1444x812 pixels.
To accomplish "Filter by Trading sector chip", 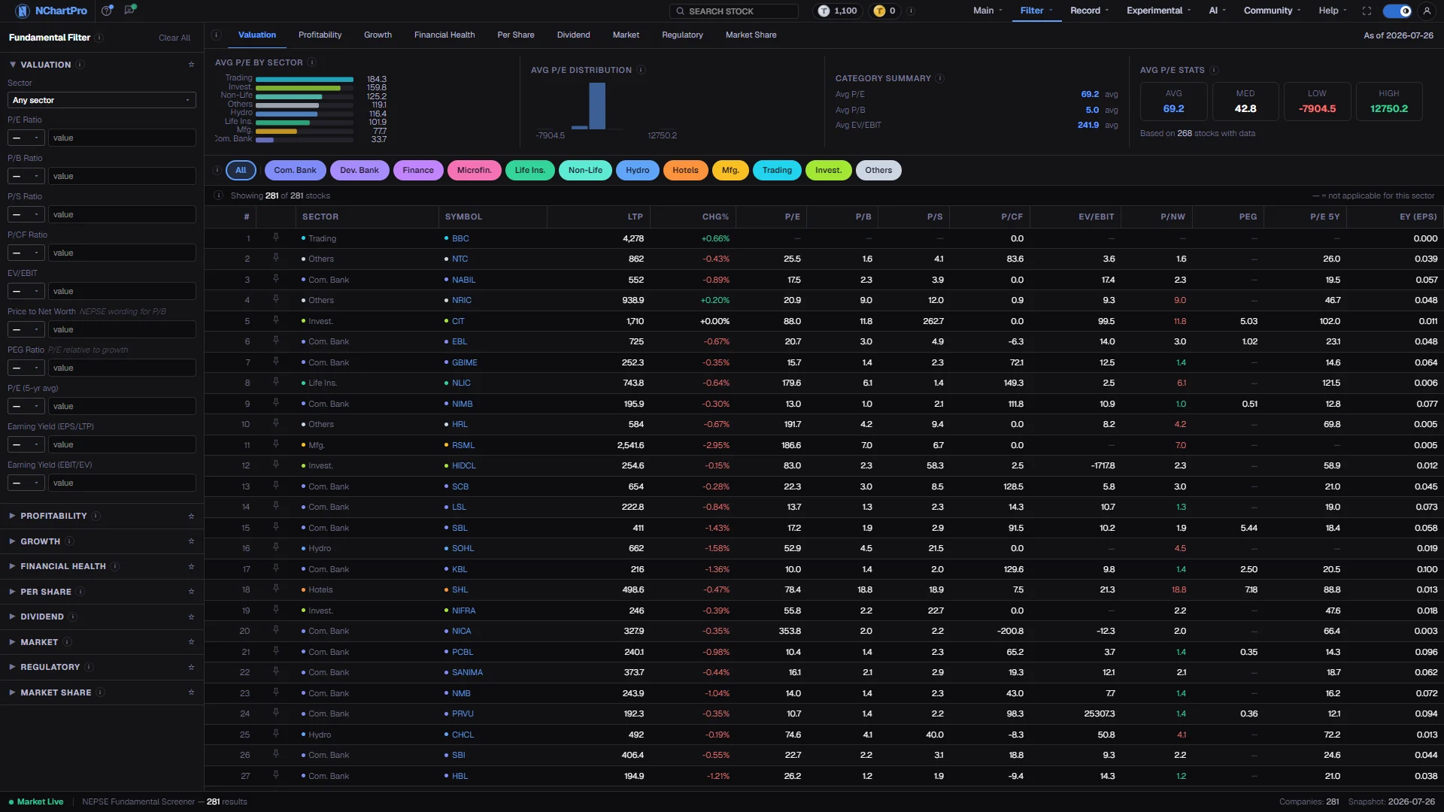I will (x=777, y=170).
